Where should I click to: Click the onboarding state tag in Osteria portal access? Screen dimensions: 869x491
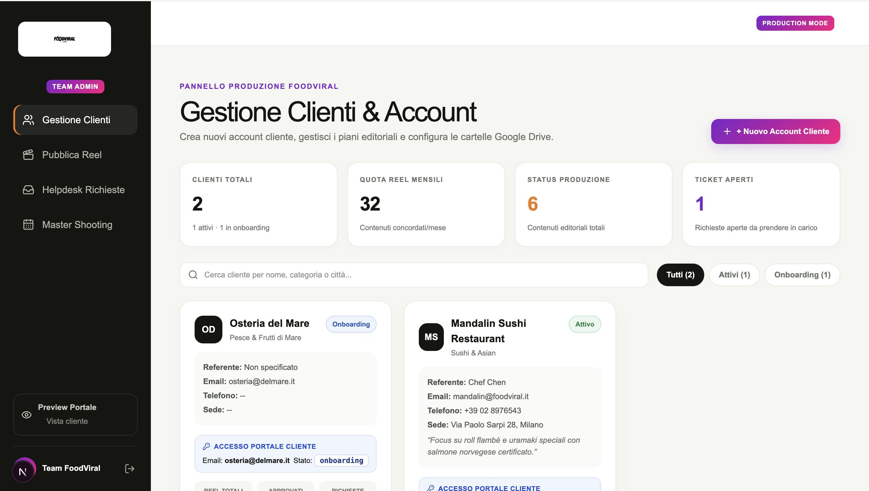[342, 461]
